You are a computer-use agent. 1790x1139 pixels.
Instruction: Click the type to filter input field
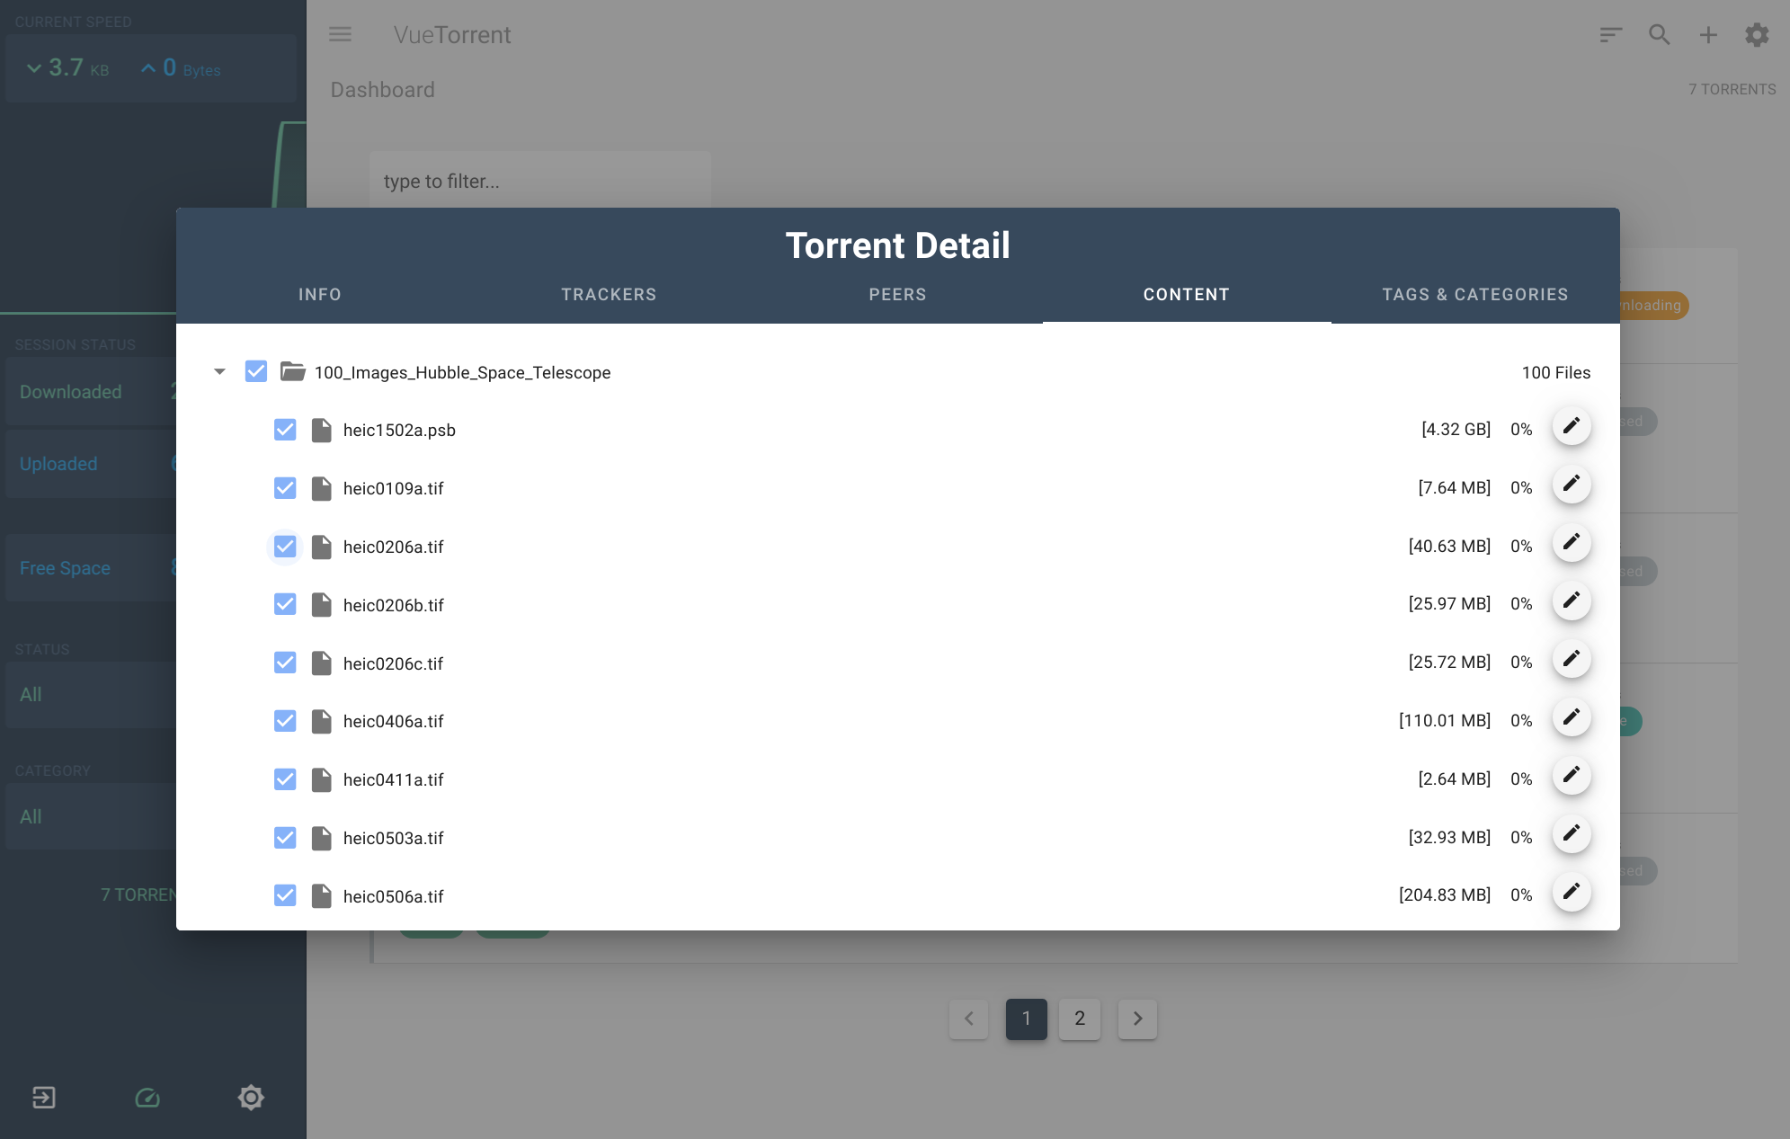point(539,182)
